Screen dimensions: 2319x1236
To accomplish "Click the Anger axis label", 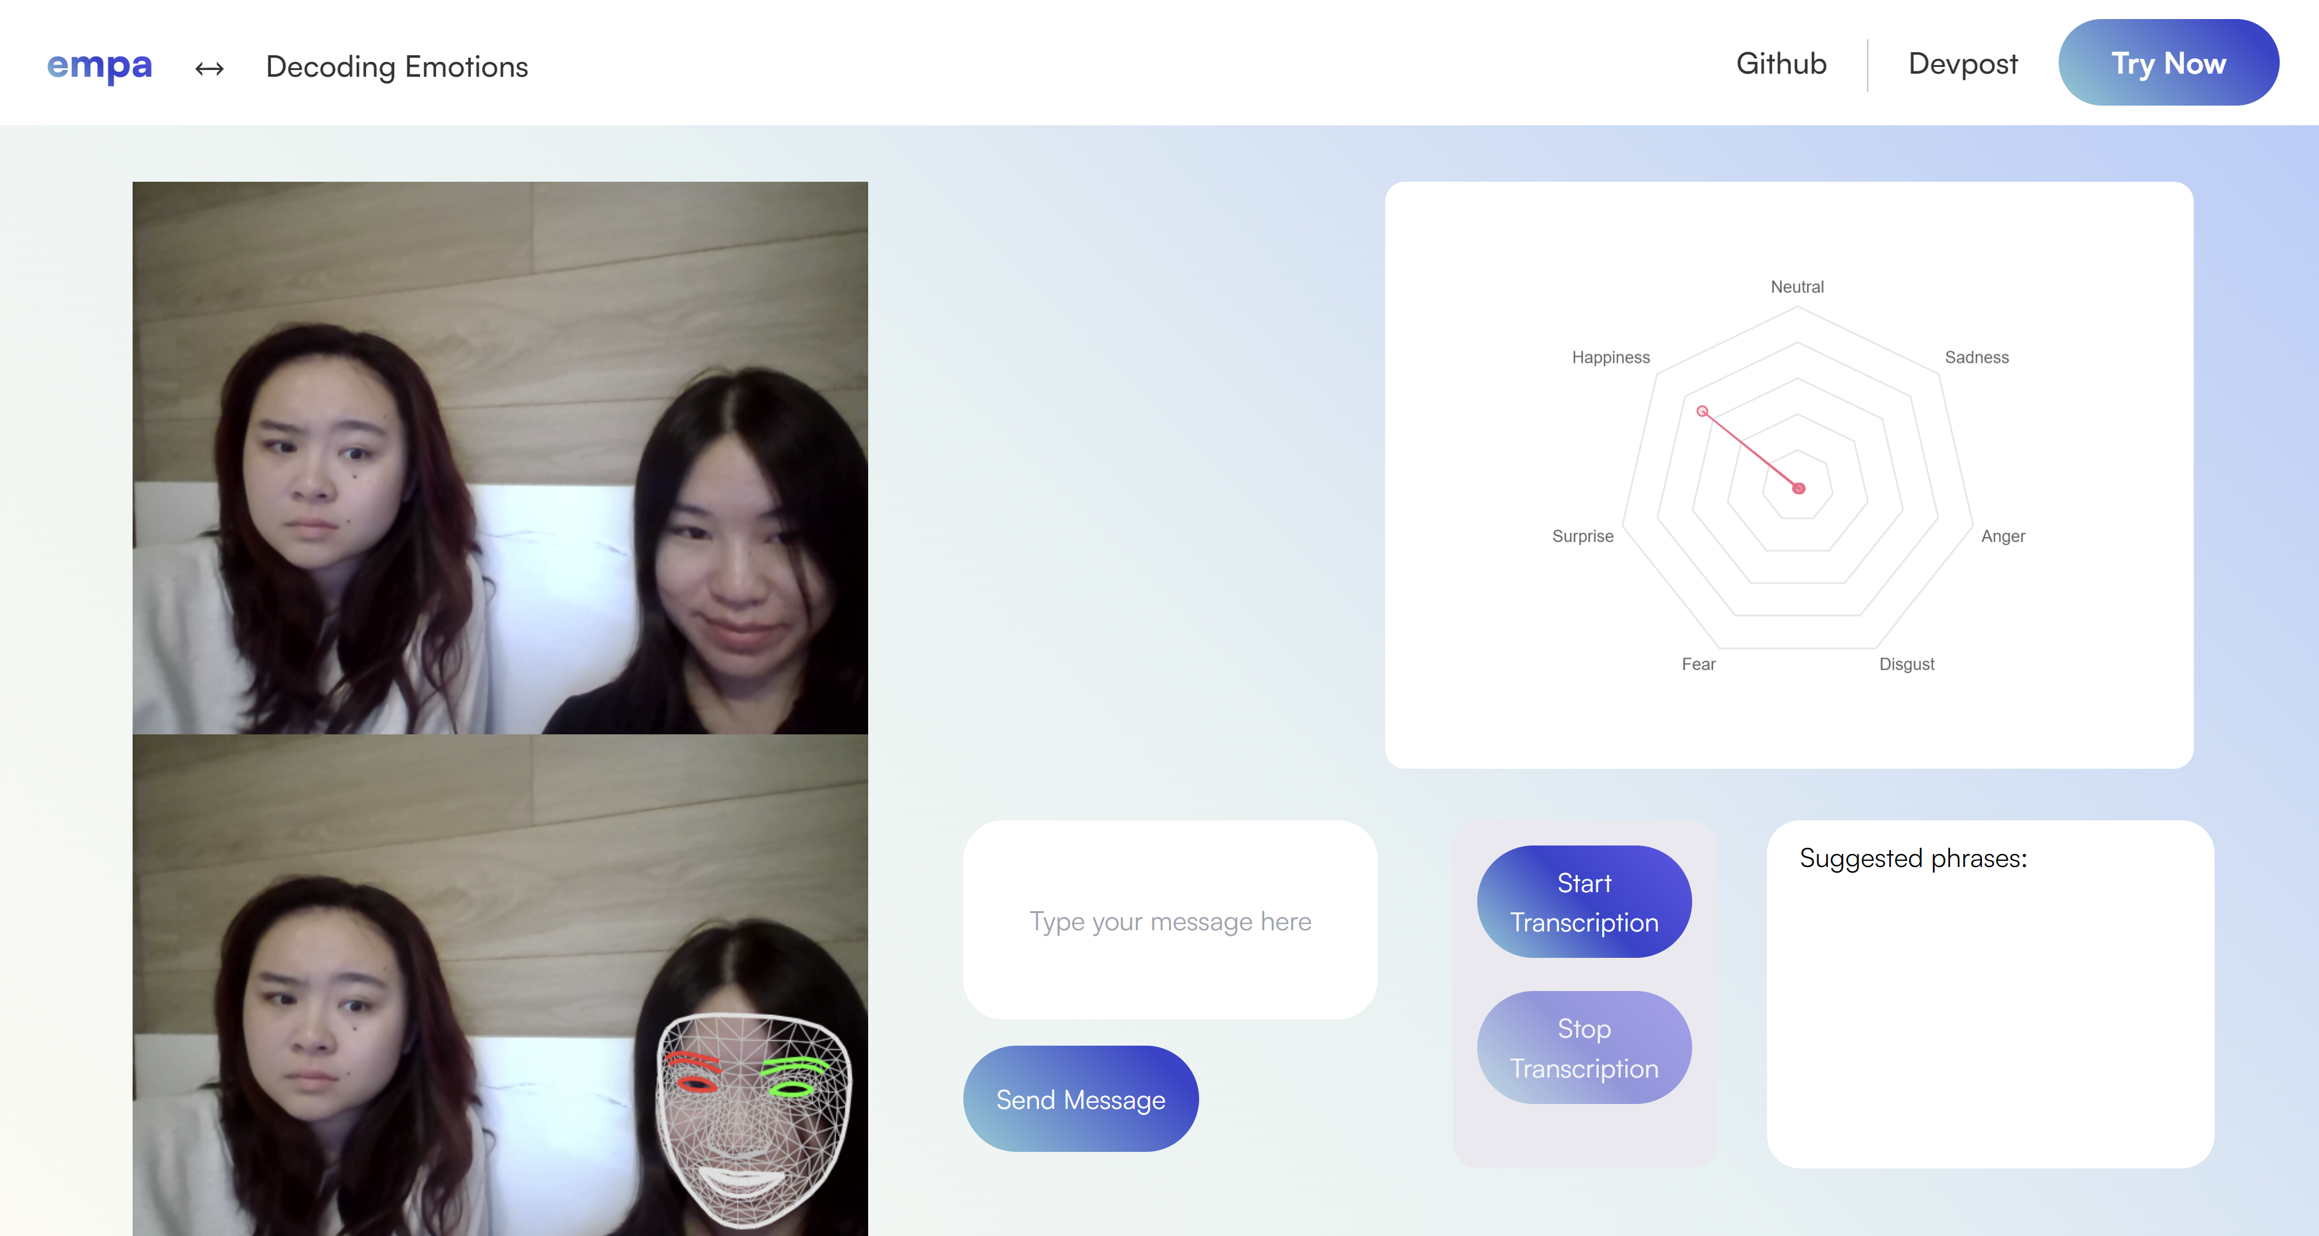I will pyautogui.click(x=2002, y=535).
